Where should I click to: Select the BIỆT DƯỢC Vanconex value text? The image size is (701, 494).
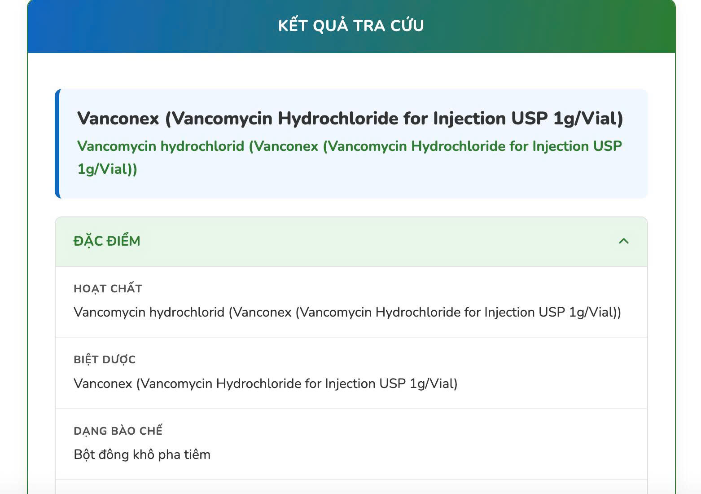[x=266, y=384]
